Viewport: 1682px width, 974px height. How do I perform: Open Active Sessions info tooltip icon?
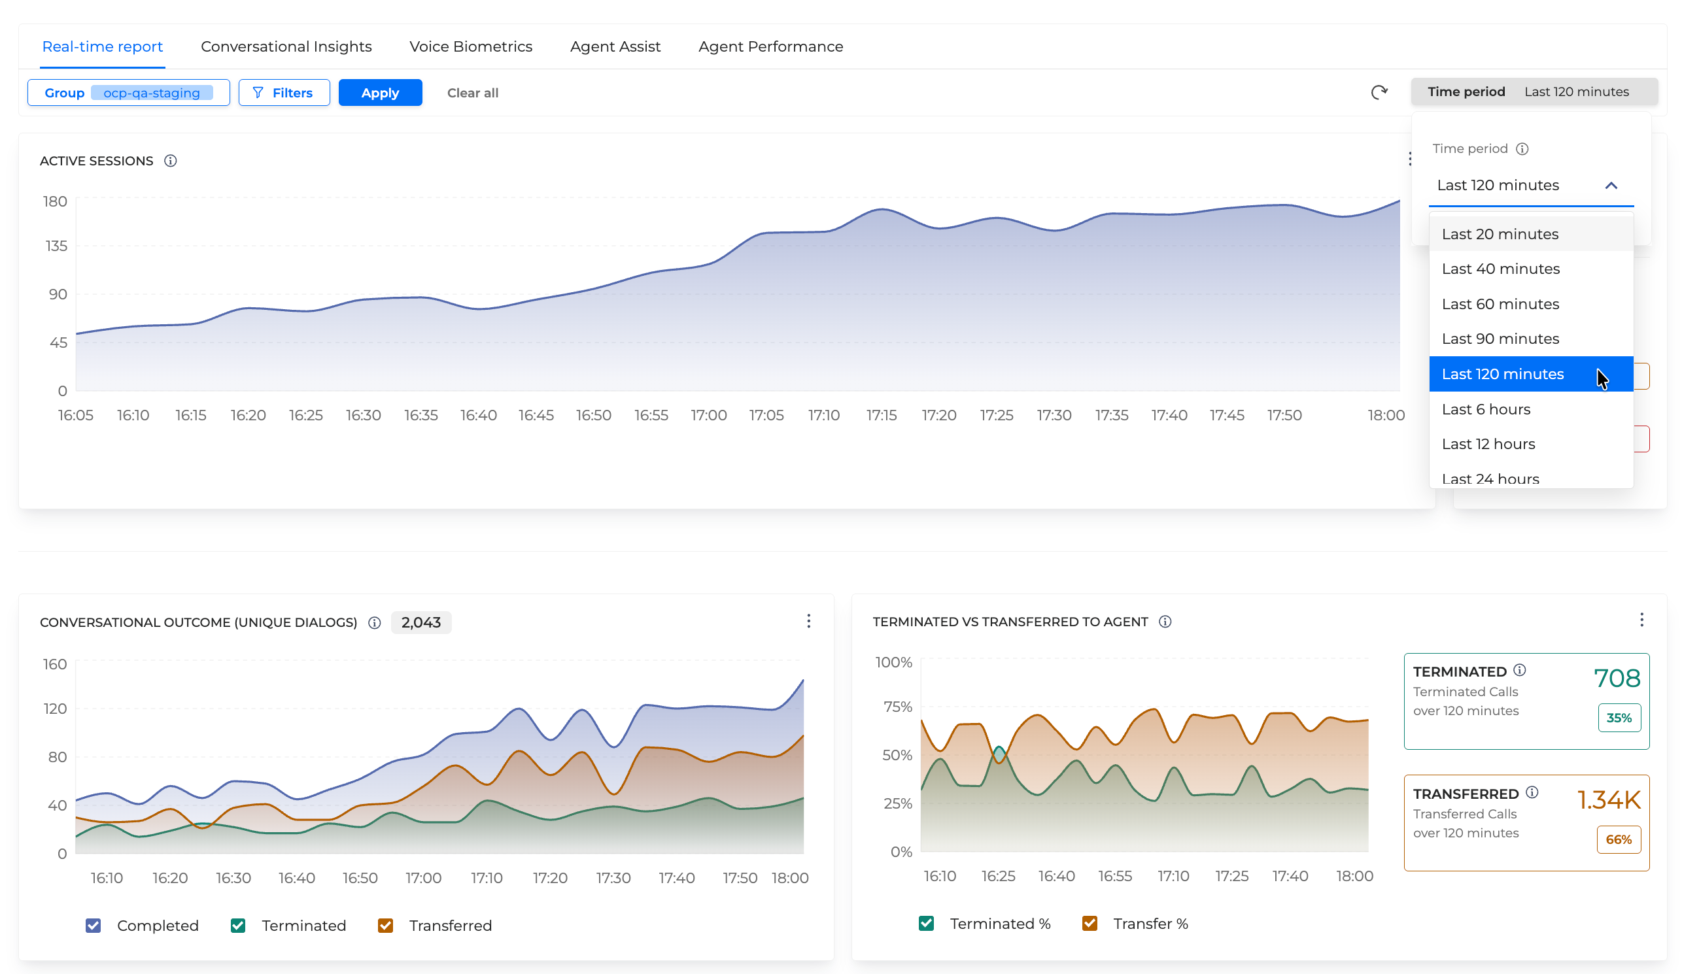[170, 161]
